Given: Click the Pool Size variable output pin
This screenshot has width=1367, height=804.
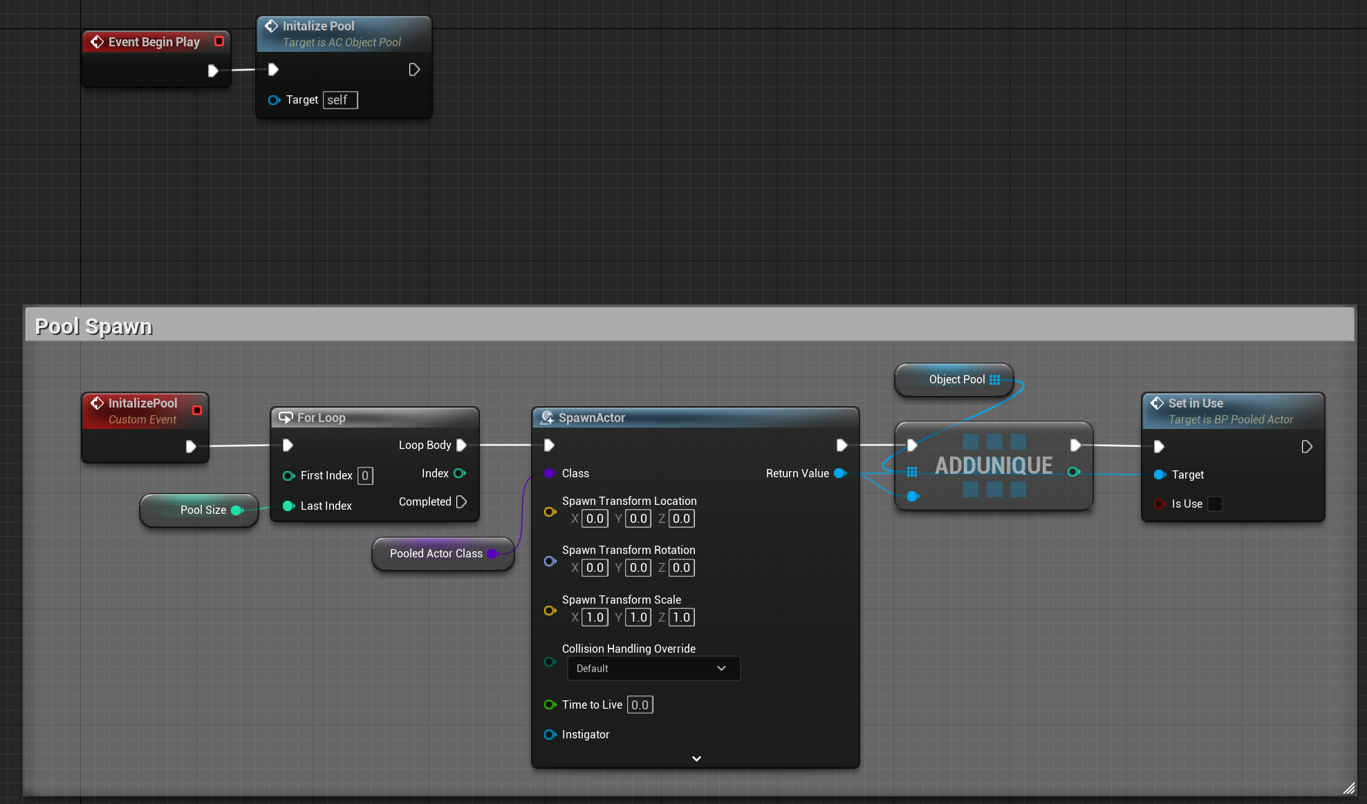Looking at the screenshot, I should pos(236,510).
